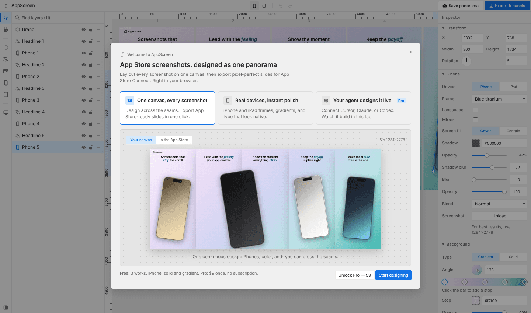Image resolution: width=531 pixels, height=313 pixels.
Task: Open the more options menu for Headline 2
Action: [98, 65]
